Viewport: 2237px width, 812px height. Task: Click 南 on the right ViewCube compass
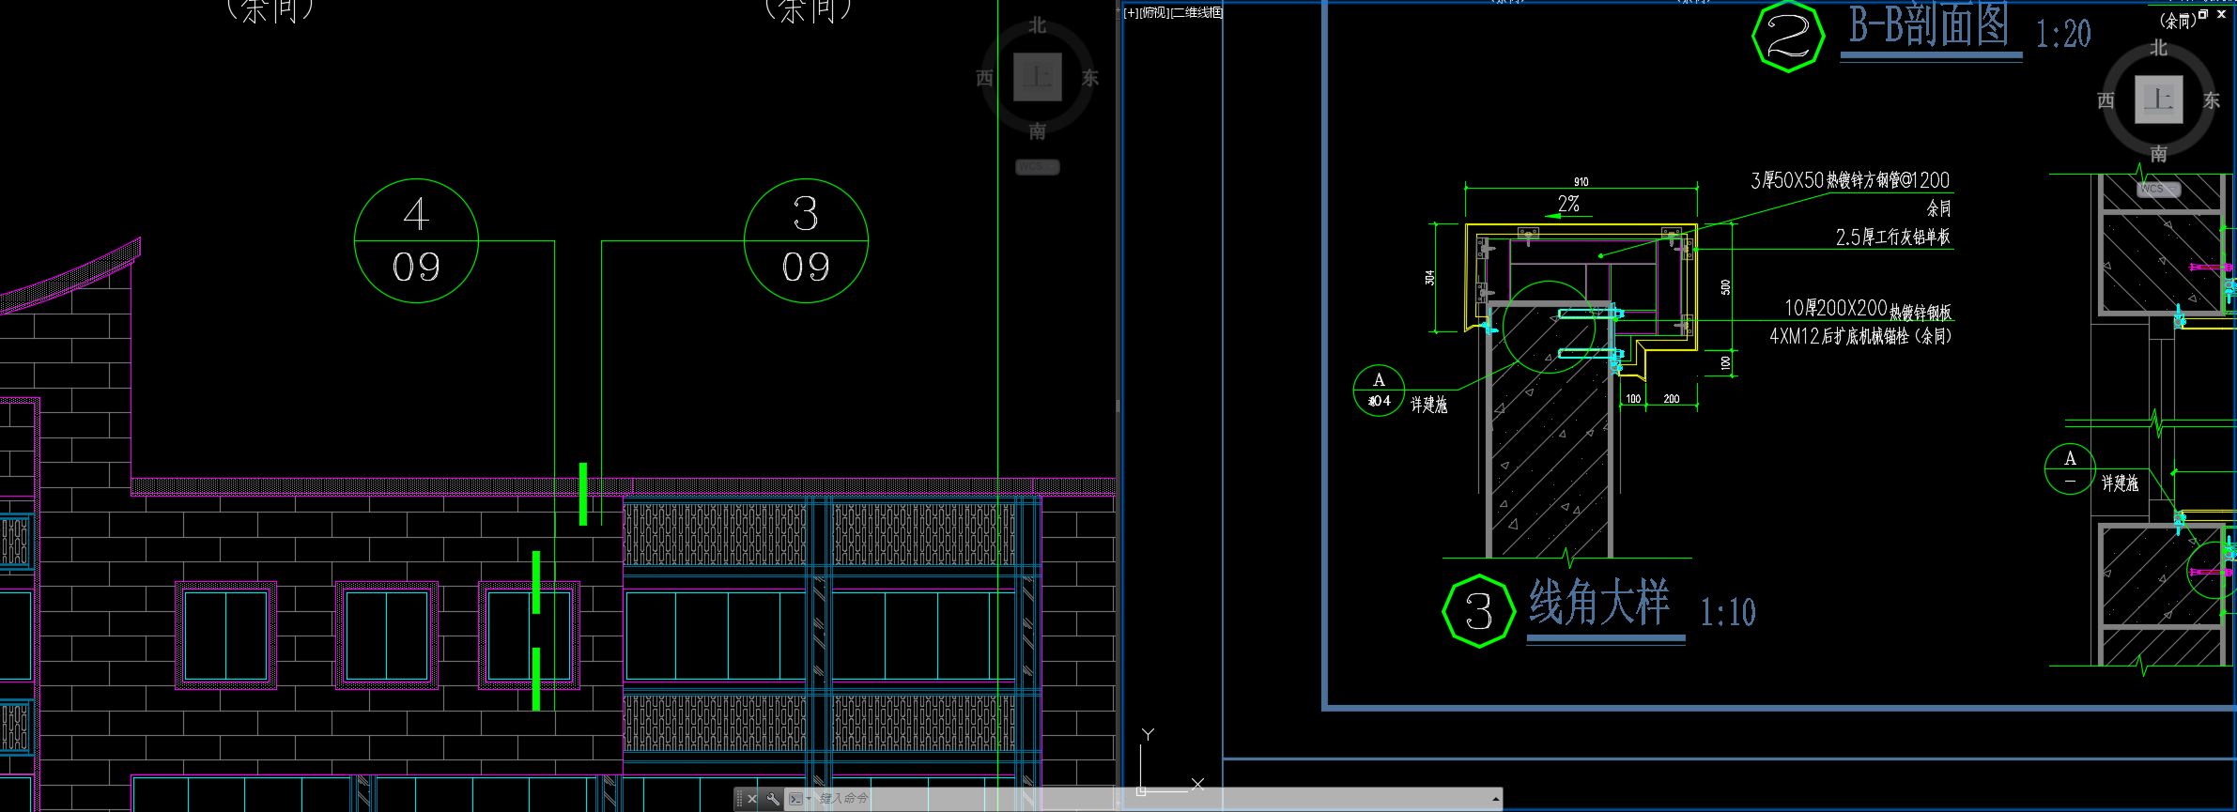click(x=2159, y=153)
